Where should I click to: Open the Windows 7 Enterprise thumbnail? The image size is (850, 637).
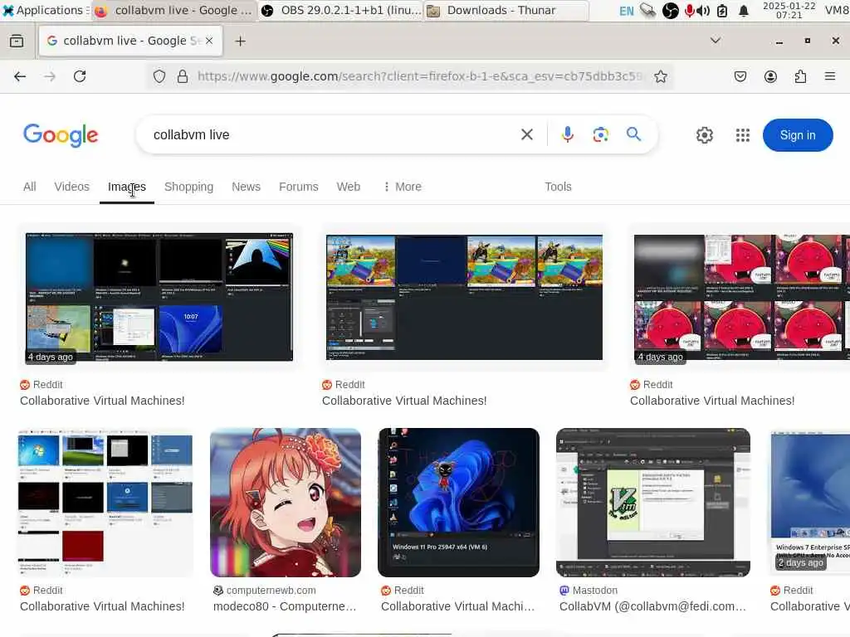pyautogui.click(x=810, y=503)
